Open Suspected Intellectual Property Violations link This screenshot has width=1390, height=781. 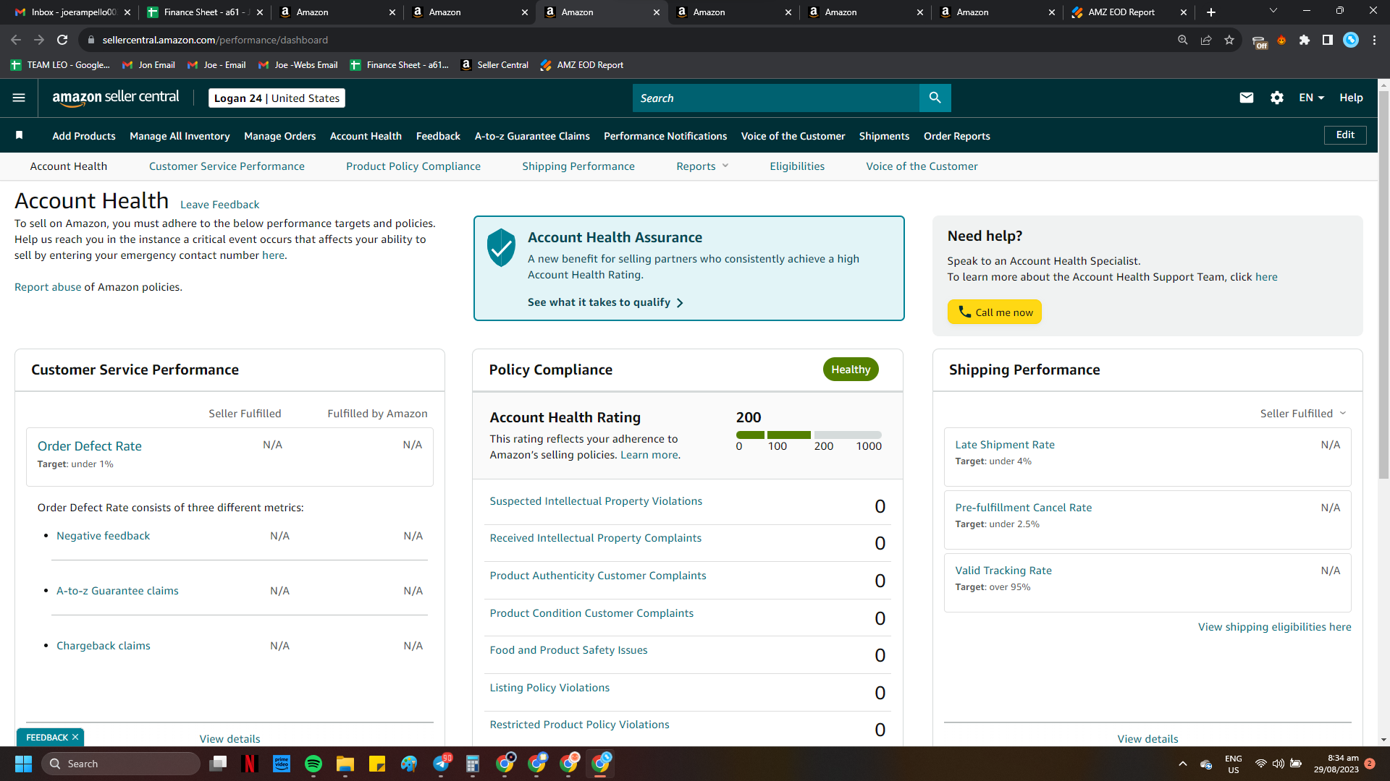pos(596,501)
